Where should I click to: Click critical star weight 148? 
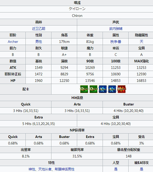(129, 156)
